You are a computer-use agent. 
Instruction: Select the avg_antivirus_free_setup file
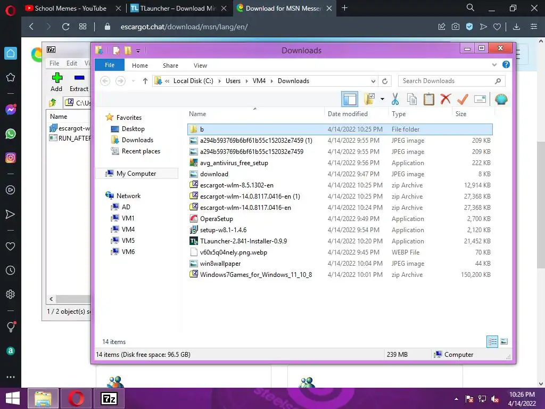click(340, 163)
